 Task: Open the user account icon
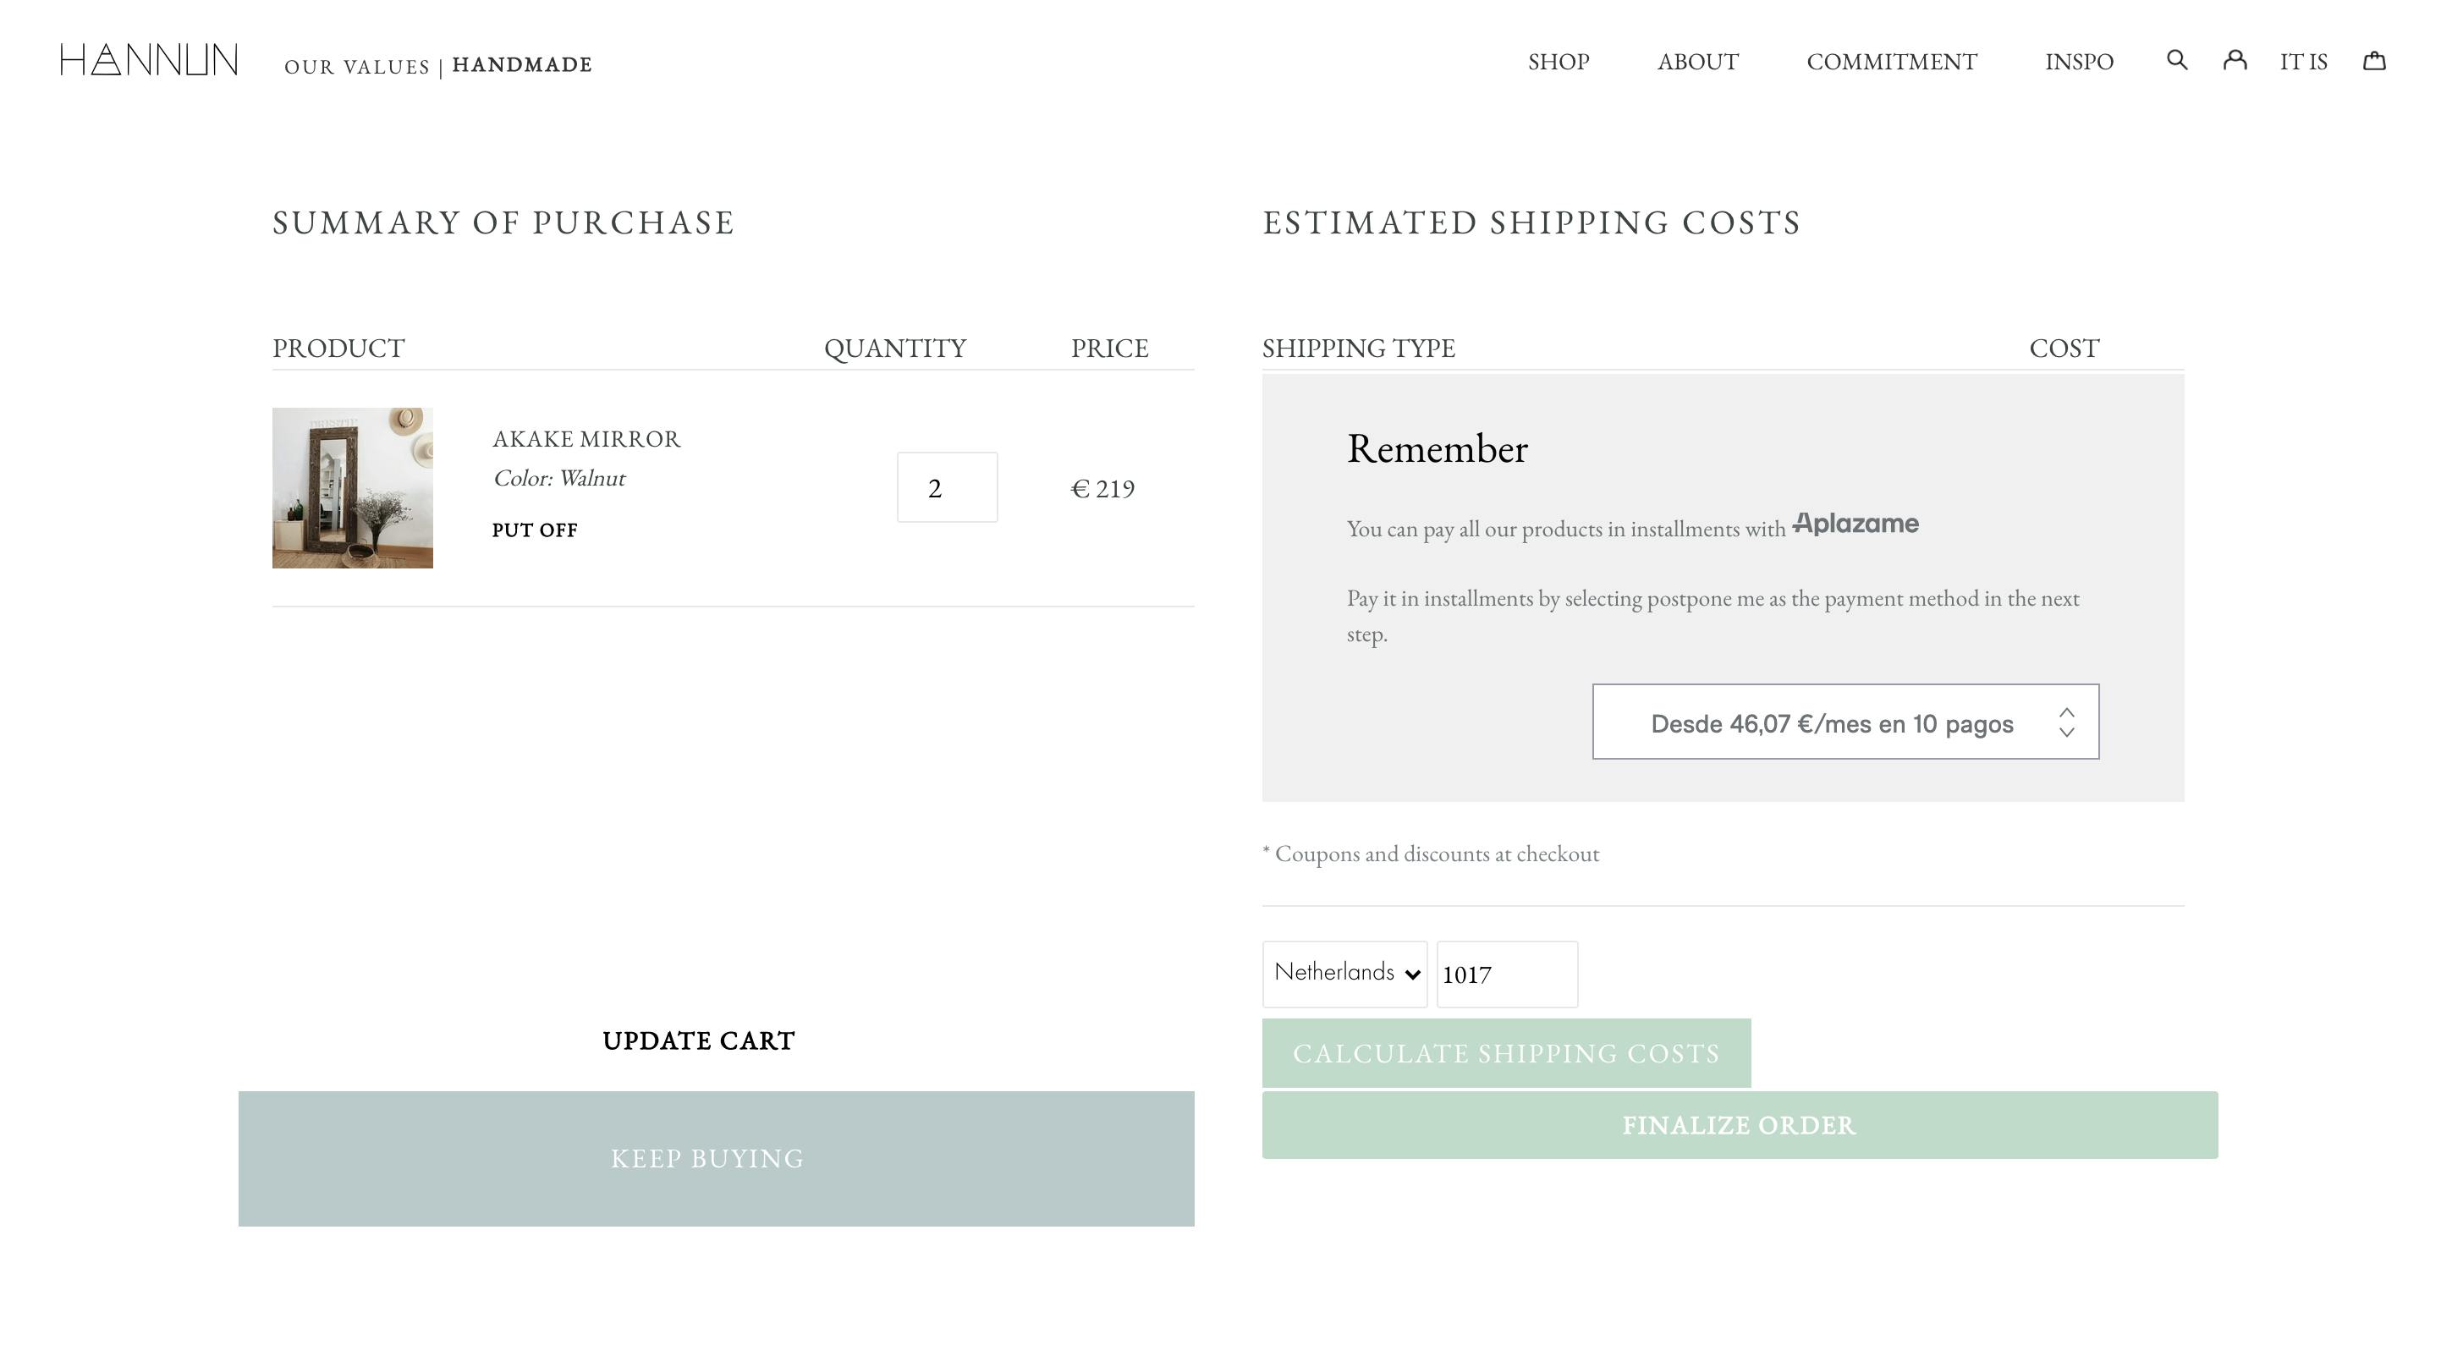click(2234, 60)
